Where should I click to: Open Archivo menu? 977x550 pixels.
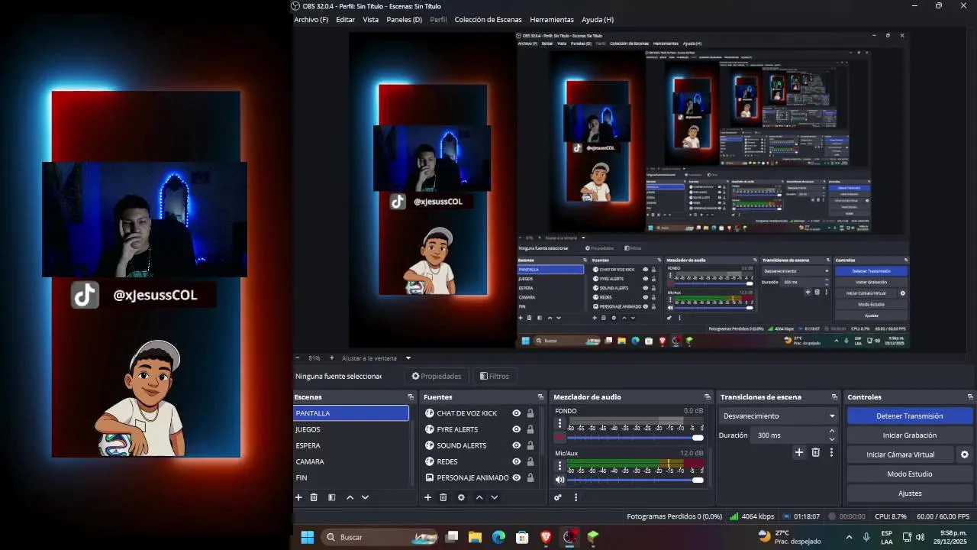311,20
